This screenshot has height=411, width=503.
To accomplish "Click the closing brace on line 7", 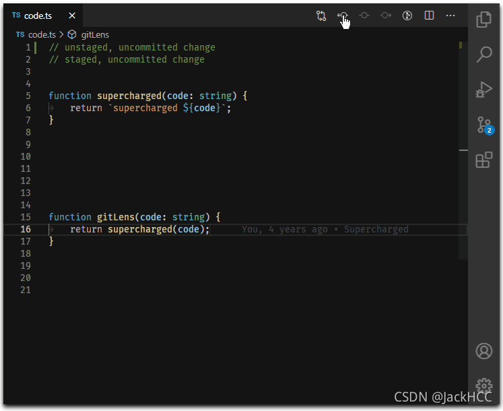I will [51, 121].
